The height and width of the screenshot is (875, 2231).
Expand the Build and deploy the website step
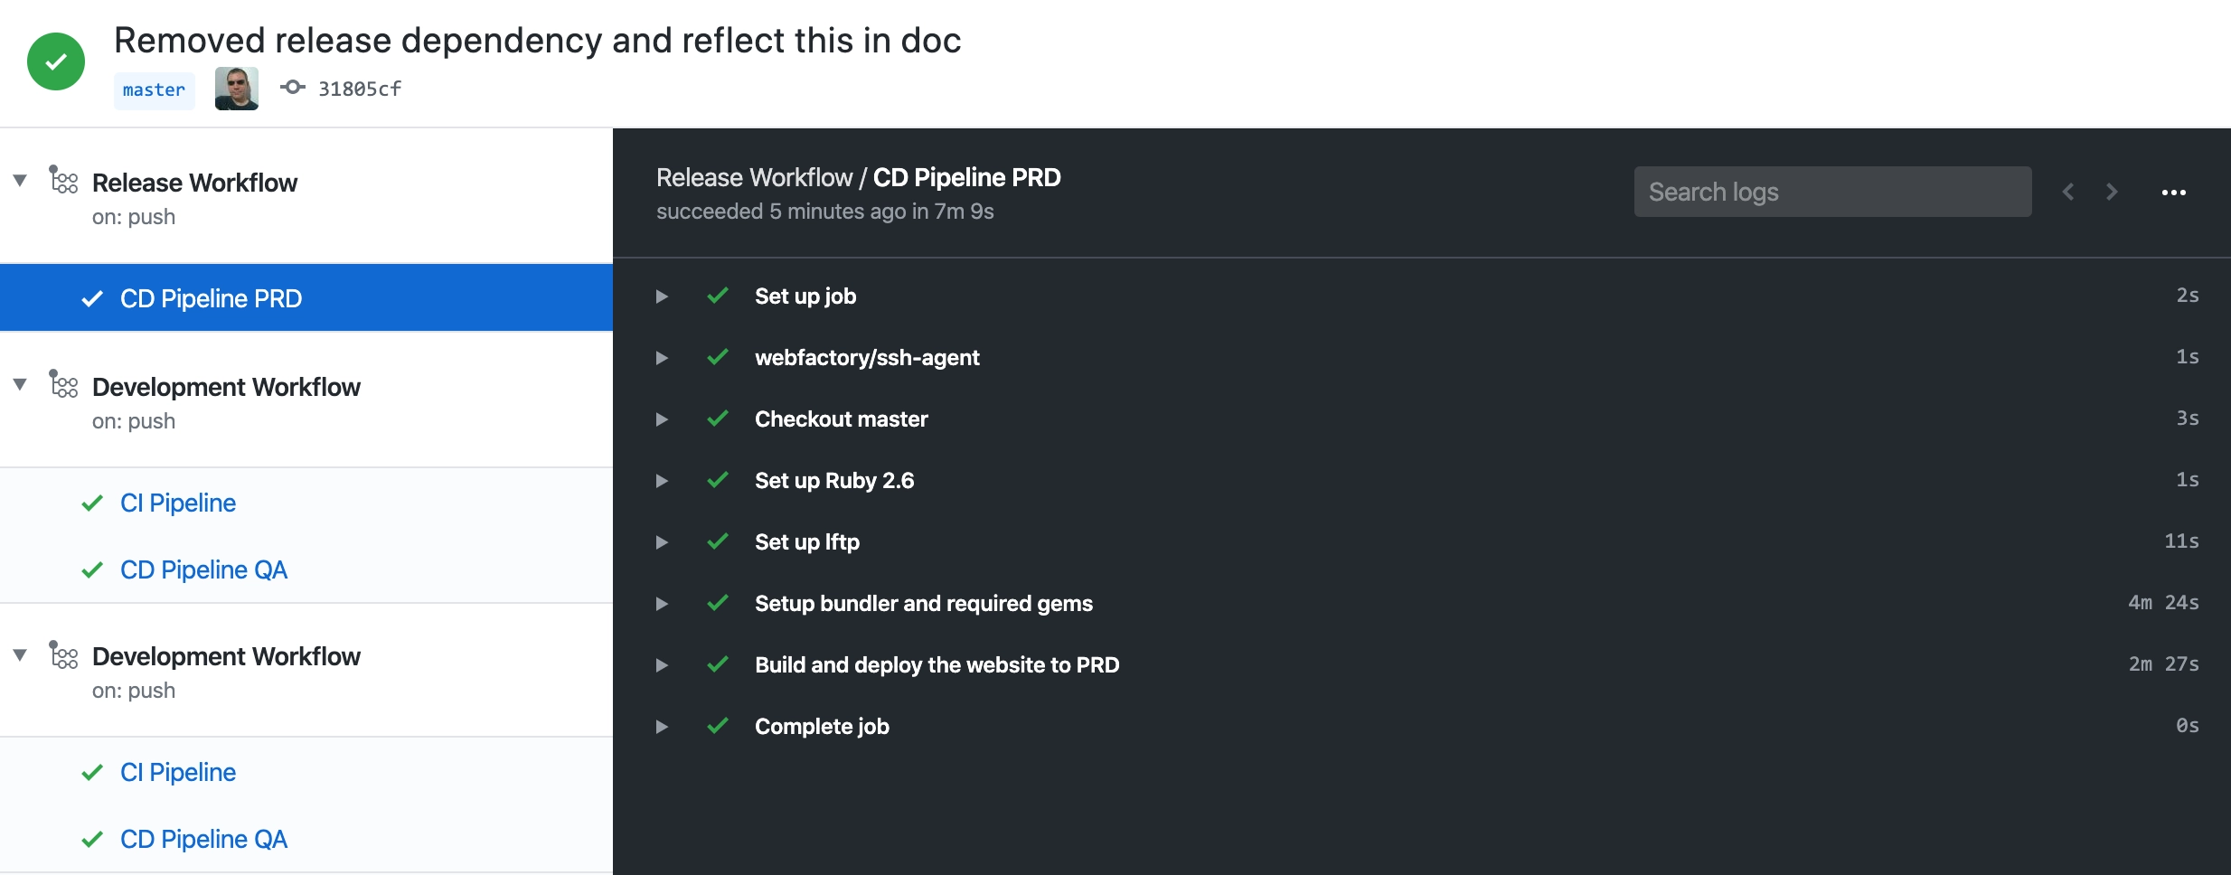(662, 664)
